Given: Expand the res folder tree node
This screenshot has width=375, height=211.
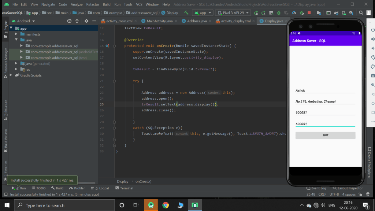Looking at the screenshot, I should tap(16, 70).
